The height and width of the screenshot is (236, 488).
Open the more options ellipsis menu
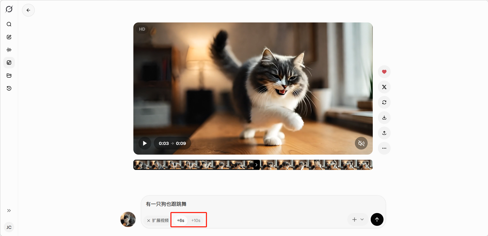384,148
